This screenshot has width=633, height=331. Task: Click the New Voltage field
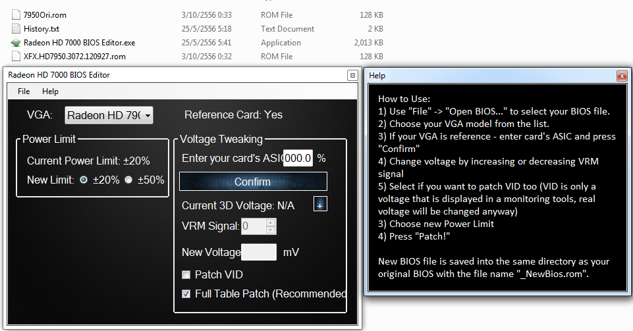tap(259, 252)
